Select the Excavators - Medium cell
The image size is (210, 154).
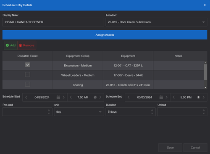click(x=78, y=66)
